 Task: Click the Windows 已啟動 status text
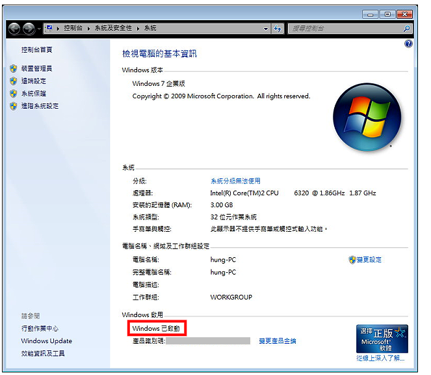156,329
